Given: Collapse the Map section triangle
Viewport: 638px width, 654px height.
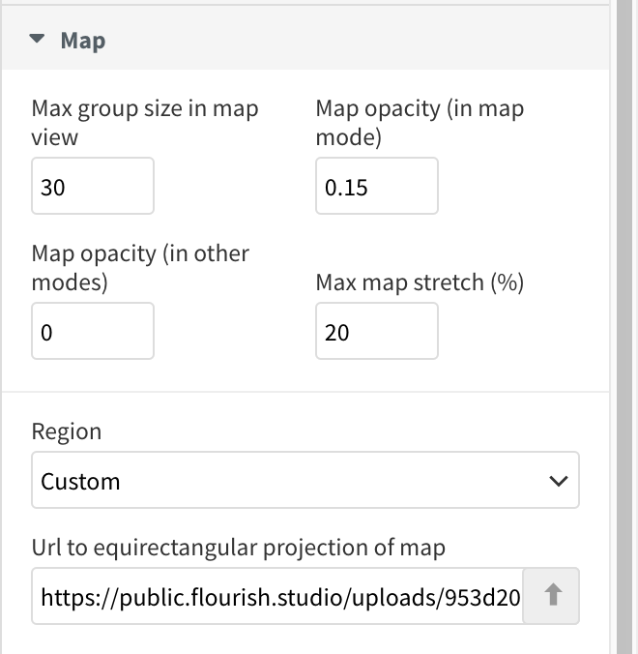Looking at the screenshot, I should pyautogui.click(x=37, y=40).
